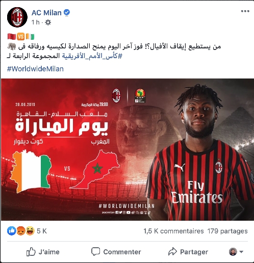This screenshot has height=263, width=254.
Task: Click the speech bubble Commenter icon
Action: point(95,252)
